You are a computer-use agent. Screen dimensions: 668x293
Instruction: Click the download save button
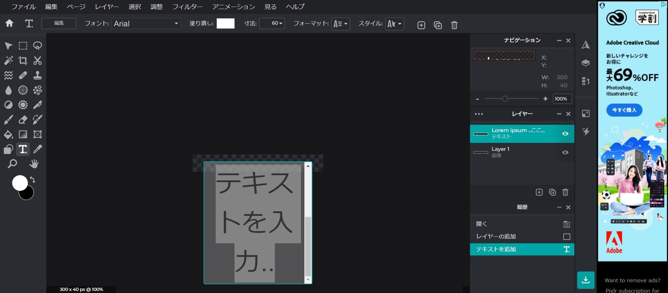pyautogui.click(x=586, y=280)
